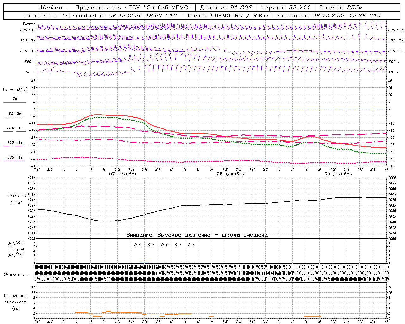This screenshot has height=324, width=405.
Task: Click the latitude value 53.711
Action: coord(299,8)
